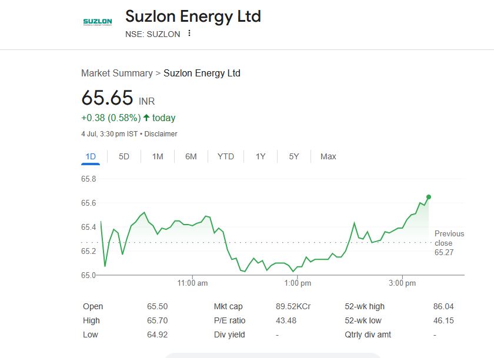
Task: Click the Suzlon company logo
Action: click(98, 22)
